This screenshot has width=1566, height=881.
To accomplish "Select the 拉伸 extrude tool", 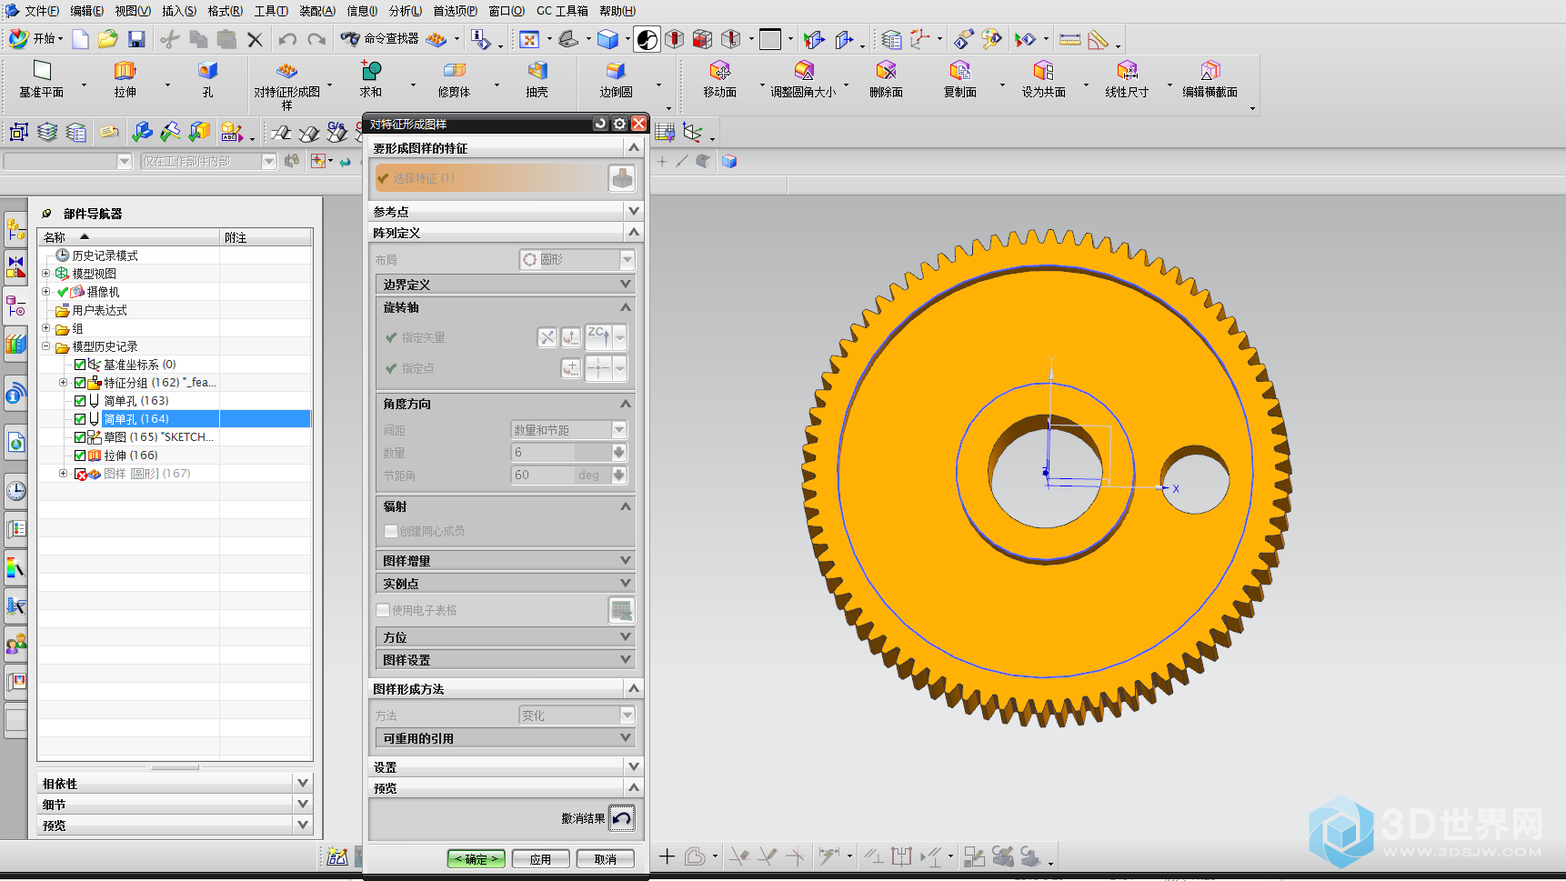I will pyautogui.click(x=125, y=79).
